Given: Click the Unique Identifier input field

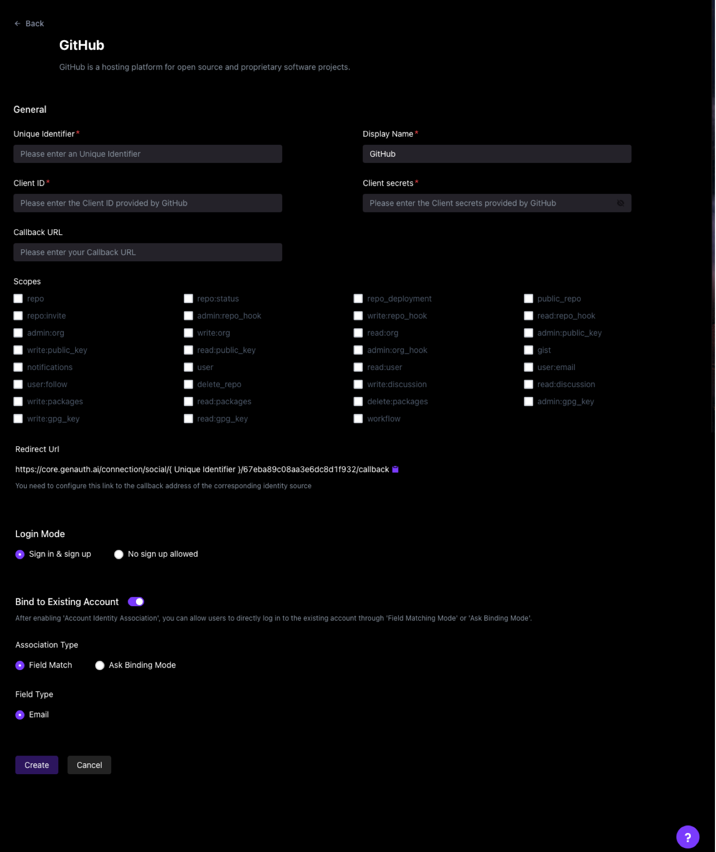Looking at the screenshot, I should pos(148,154).
